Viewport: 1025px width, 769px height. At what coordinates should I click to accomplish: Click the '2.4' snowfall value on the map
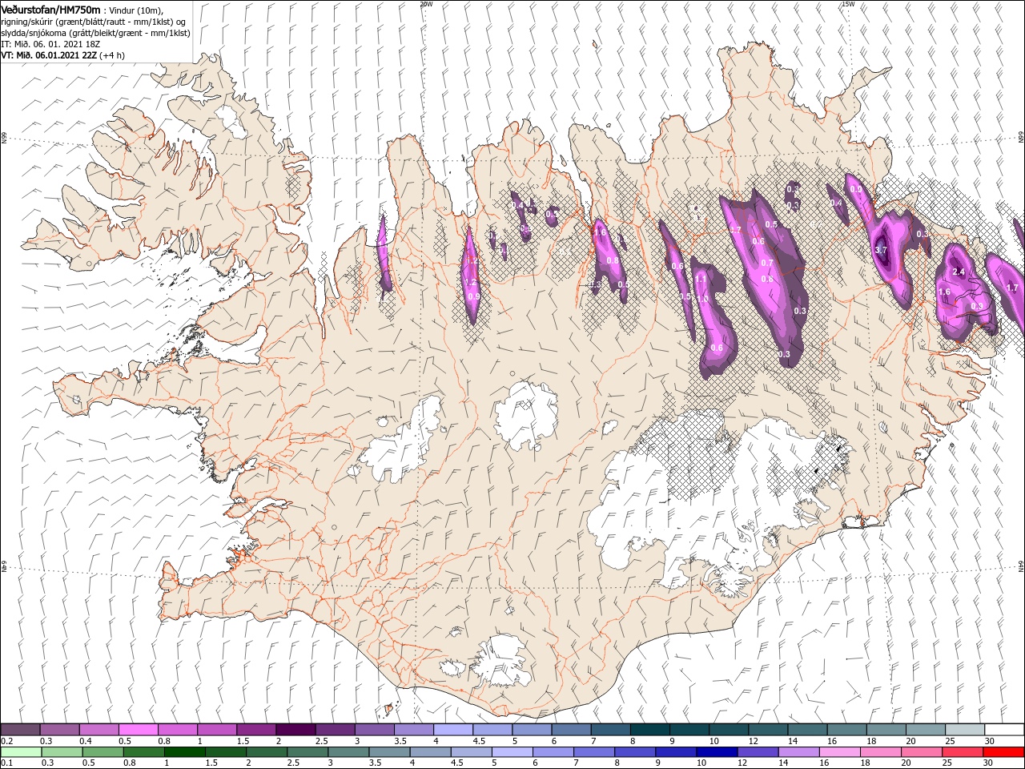click(959, 272)
